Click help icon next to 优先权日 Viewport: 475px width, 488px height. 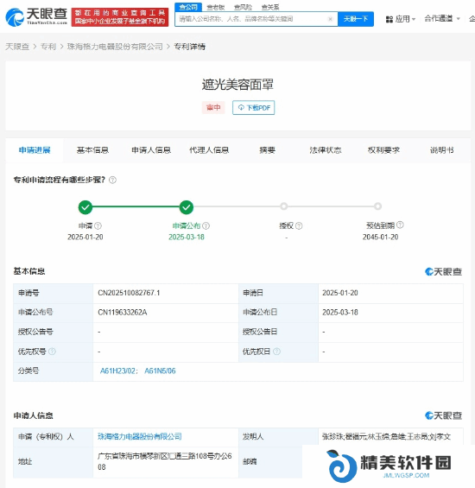pos(276,352)
